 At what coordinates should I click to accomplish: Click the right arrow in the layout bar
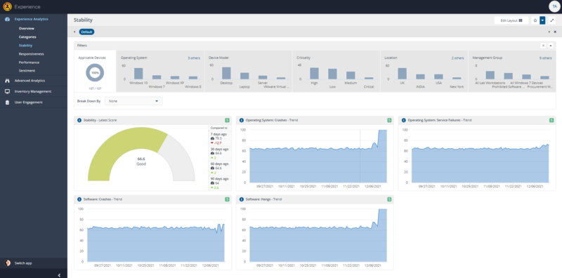[549, 32]
